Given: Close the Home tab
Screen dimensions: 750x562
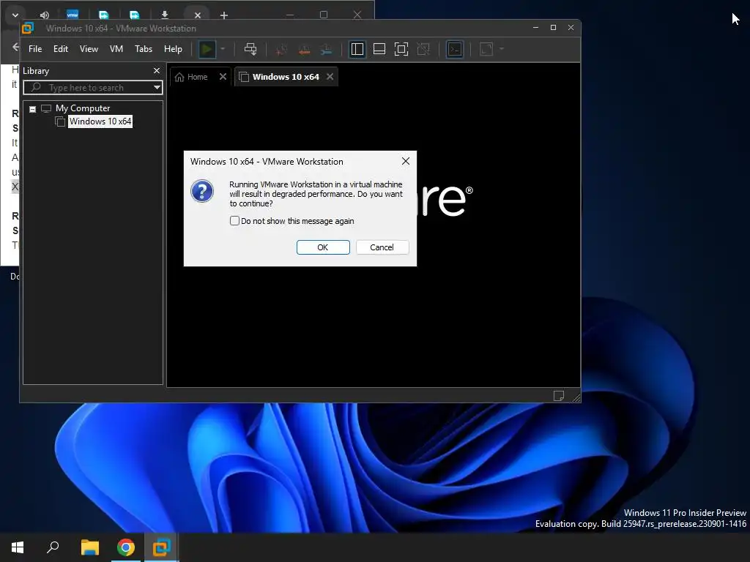Looking at the screenshot, I should tap(223, 76).
